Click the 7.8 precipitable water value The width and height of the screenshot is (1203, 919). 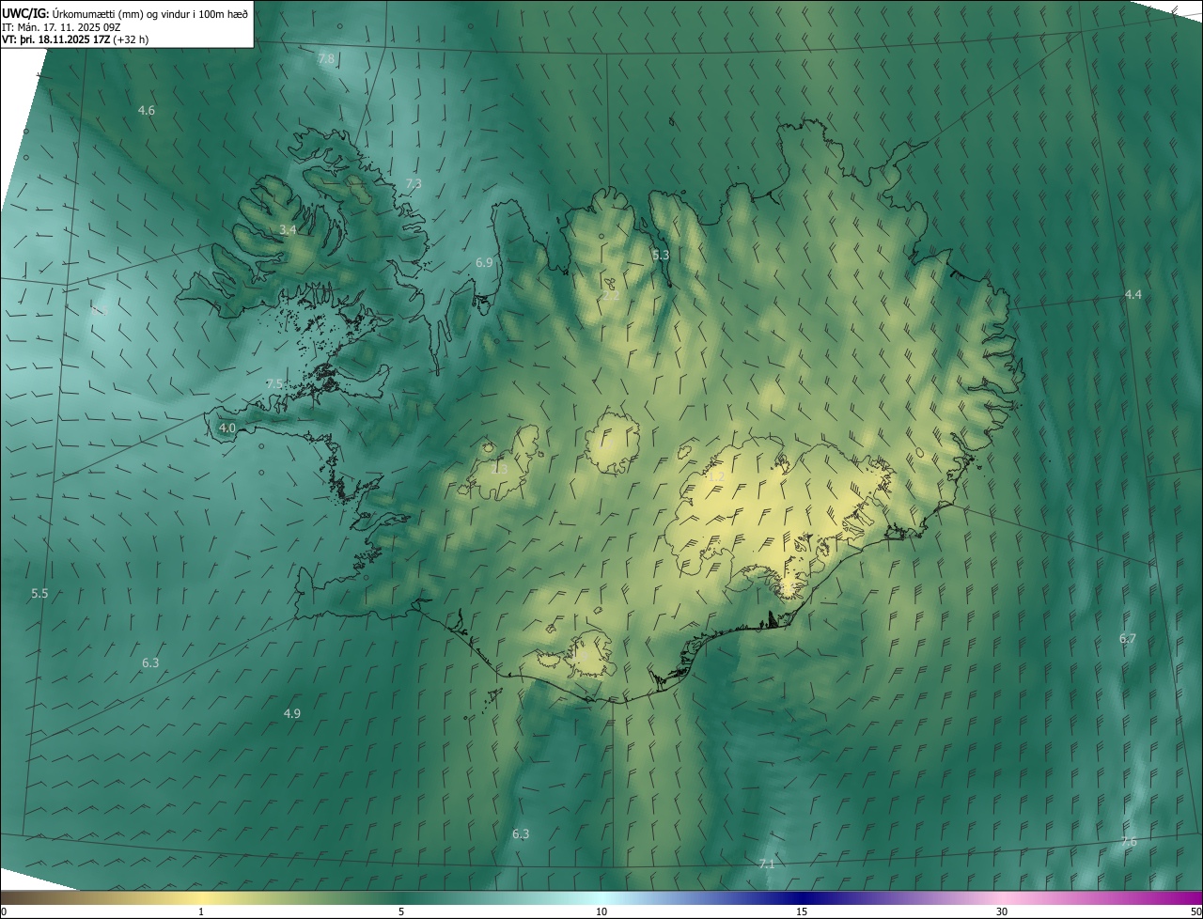click(326, 59)
